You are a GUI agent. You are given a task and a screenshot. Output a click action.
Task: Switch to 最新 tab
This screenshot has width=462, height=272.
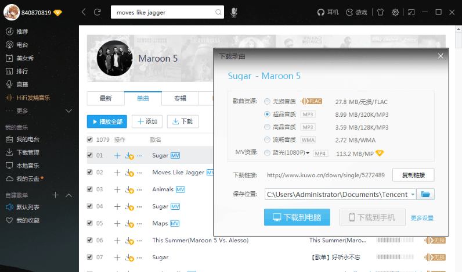(106, 98)
